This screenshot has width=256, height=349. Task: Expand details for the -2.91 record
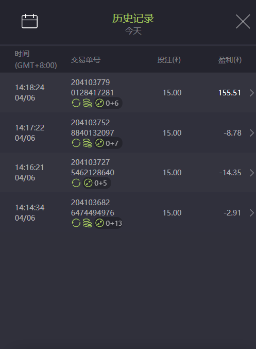(252, 213)
